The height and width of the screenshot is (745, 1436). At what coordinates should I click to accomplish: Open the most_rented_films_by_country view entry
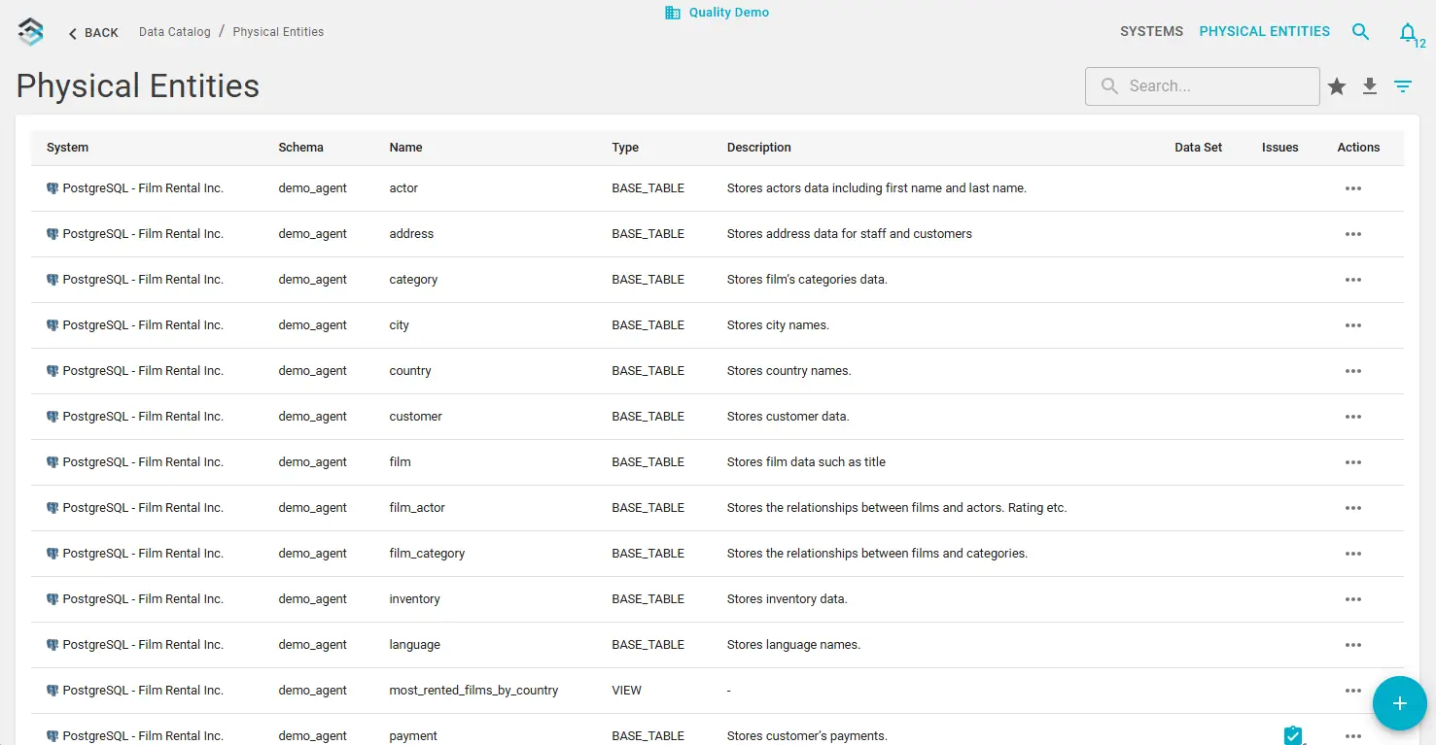coord(473,691)
